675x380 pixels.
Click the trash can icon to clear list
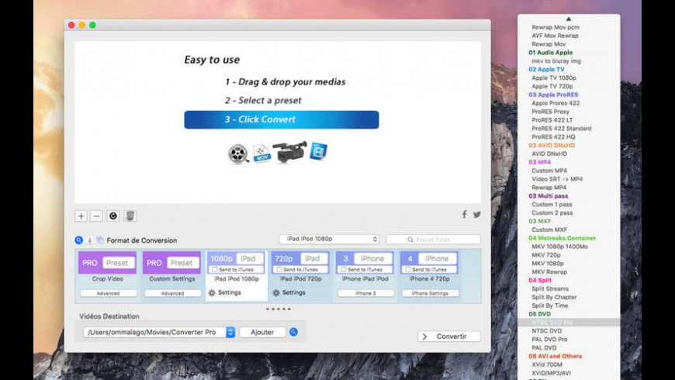tap(130, 216)
